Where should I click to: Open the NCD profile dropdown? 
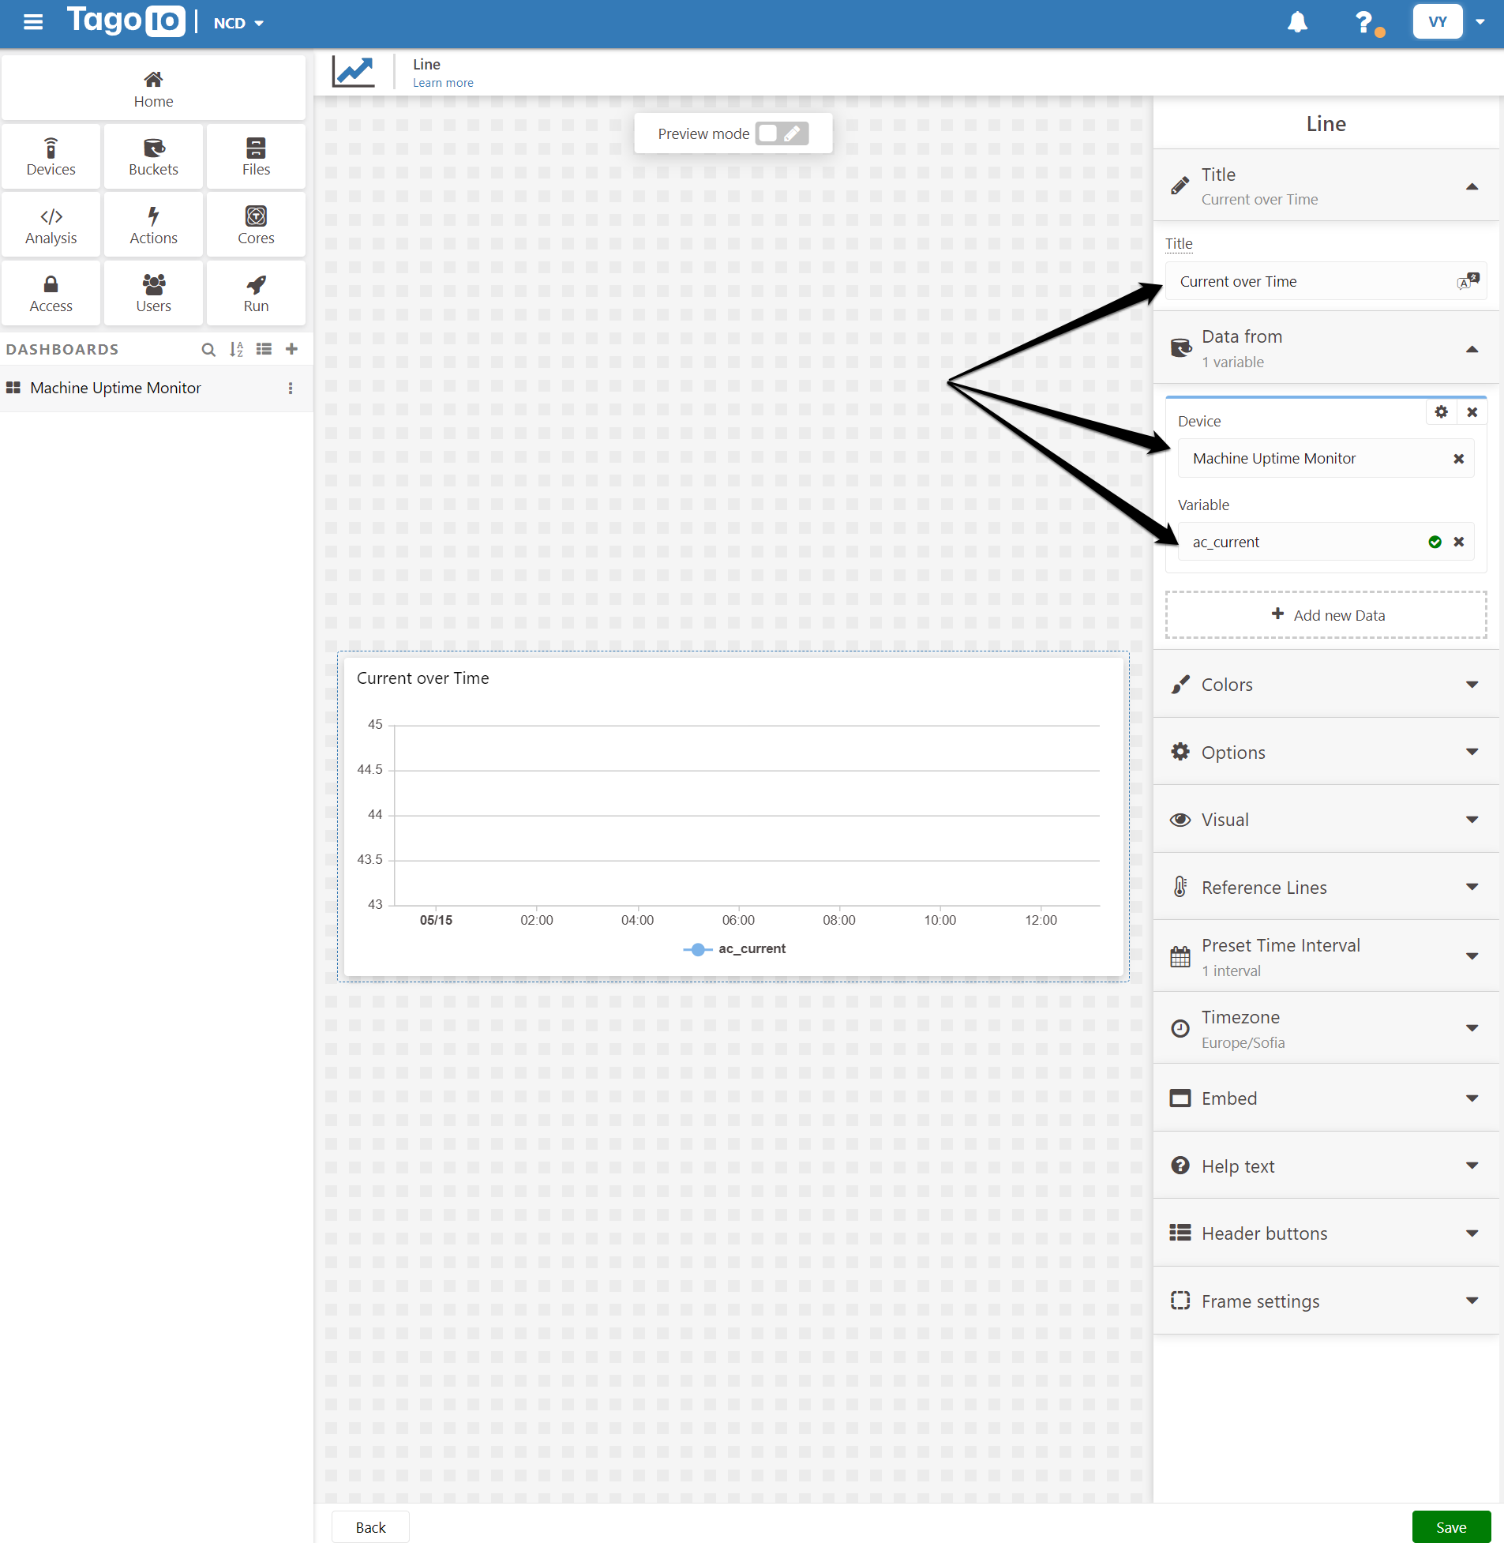coord(238,23)
